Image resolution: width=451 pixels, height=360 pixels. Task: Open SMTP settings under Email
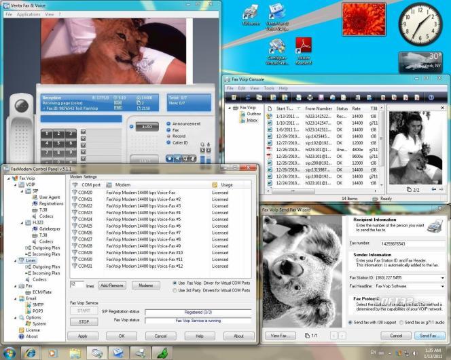[x=37, y=304]
